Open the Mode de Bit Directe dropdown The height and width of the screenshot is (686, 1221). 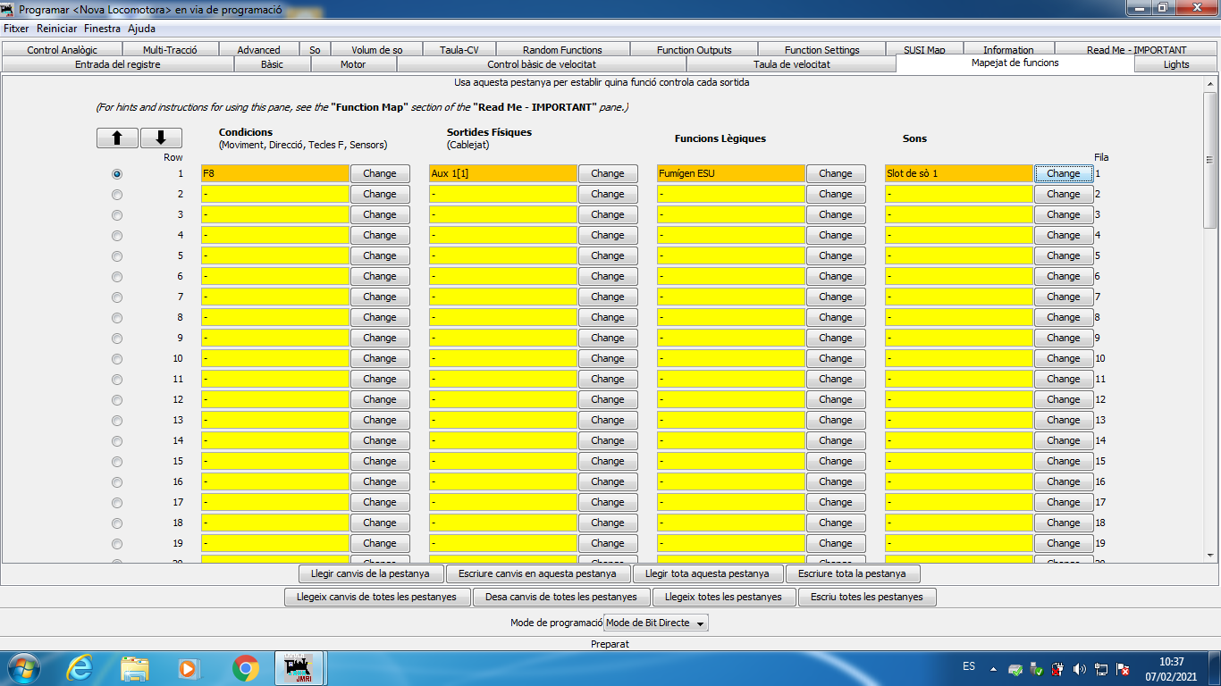coord(656,623)
